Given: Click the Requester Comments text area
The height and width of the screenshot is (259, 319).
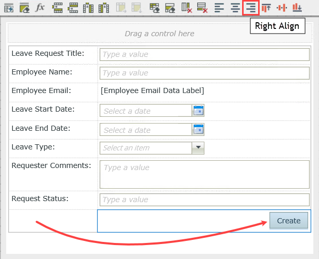Looking at the screenshot, I should point(204,174).
